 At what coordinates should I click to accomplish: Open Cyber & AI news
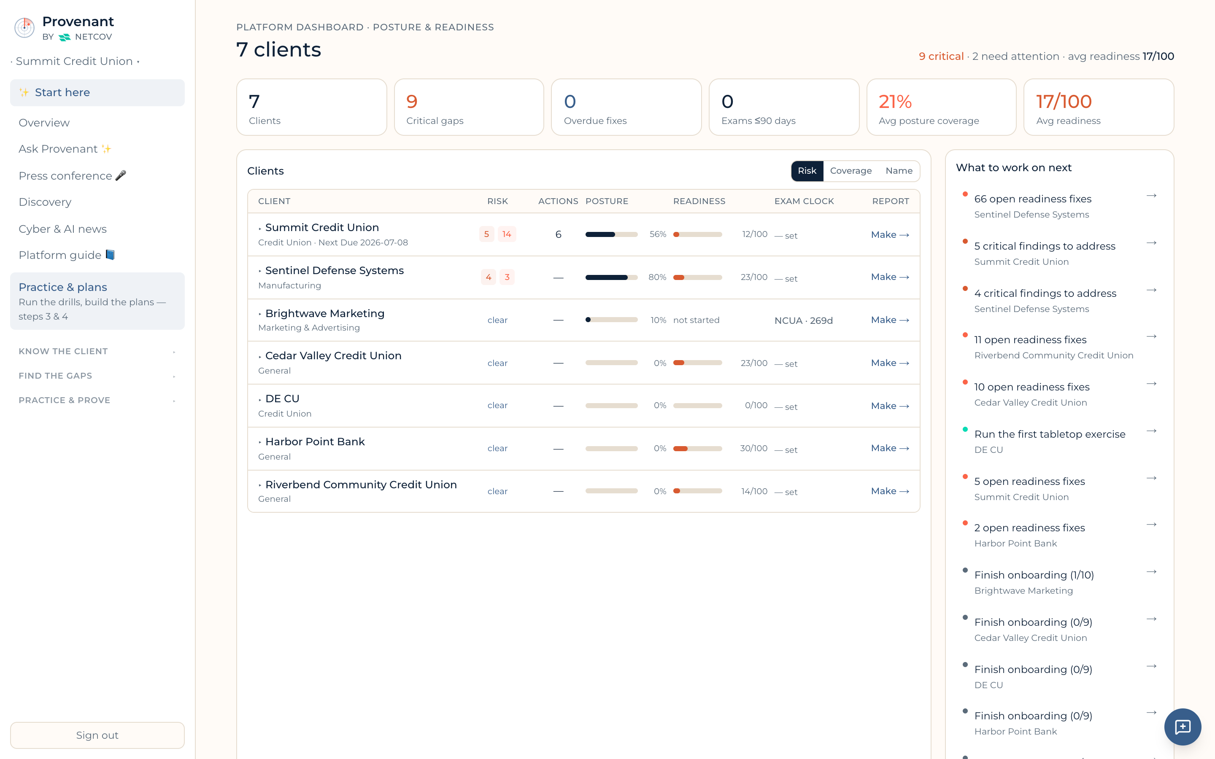[63, 229]
